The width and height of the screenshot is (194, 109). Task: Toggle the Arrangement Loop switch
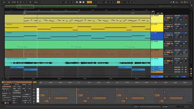tap(119, 2)
